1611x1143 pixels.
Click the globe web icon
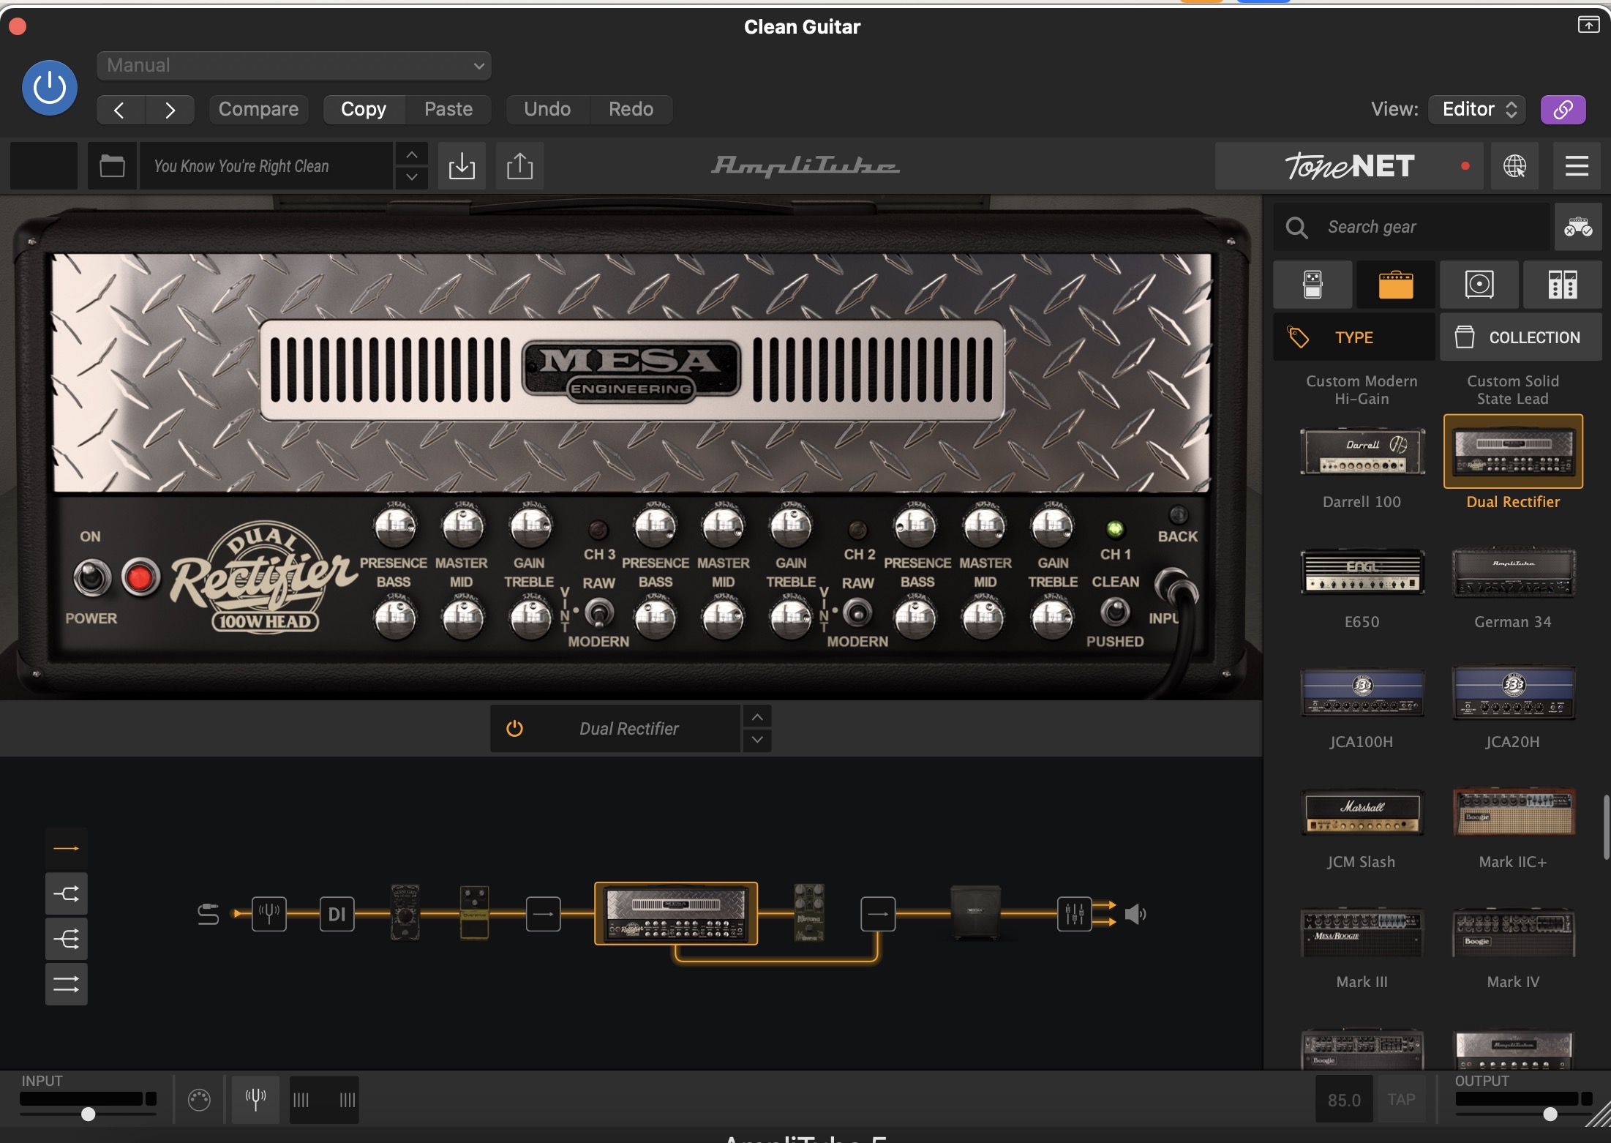[x=1514, y=166]
